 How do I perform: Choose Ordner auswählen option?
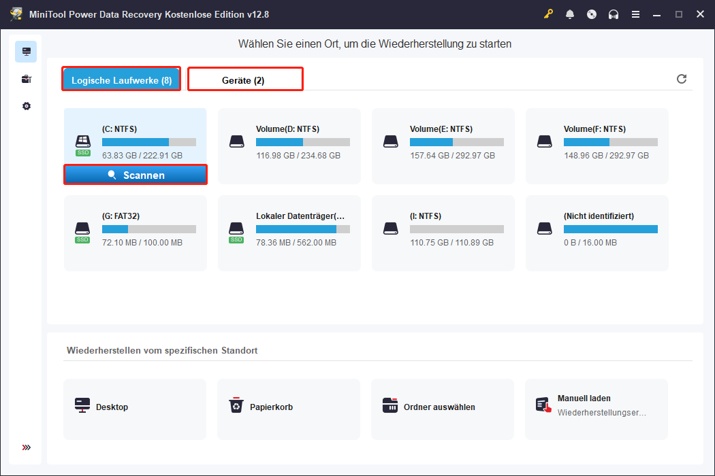pos(443,409)
